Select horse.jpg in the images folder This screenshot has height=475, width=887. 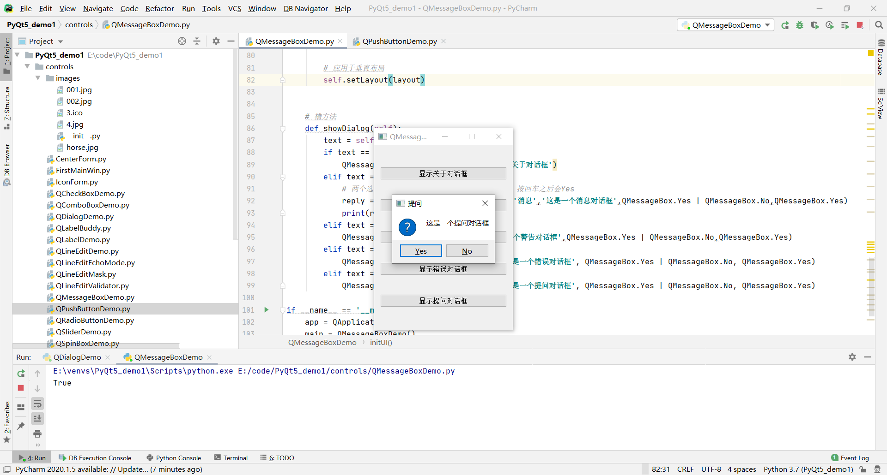pos(82,147)
